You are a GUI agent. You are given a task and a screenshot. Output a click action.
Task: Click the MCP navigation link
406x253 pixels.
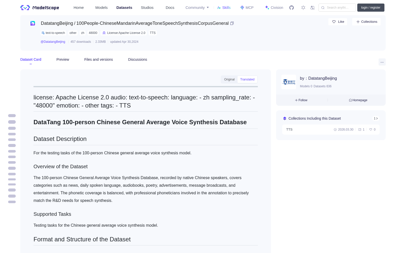click(247, 8)
